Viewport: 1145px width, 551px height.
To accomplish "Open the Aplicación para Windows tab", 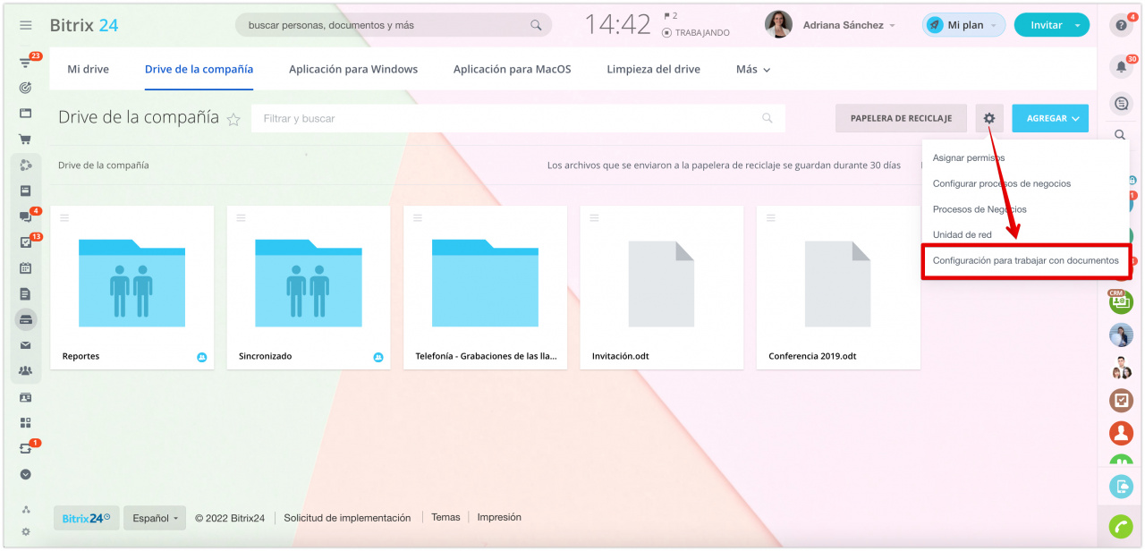I will 353,69.
